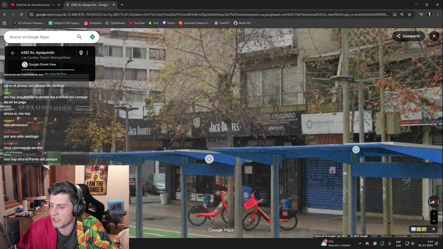Open the clock showing 1:44

click(425, 243)
